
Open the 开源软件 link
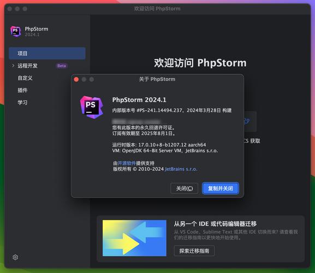tap(127, 163)
